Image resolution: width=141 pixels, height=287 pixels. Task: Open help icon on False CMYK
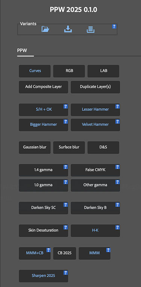coord(118,167)
